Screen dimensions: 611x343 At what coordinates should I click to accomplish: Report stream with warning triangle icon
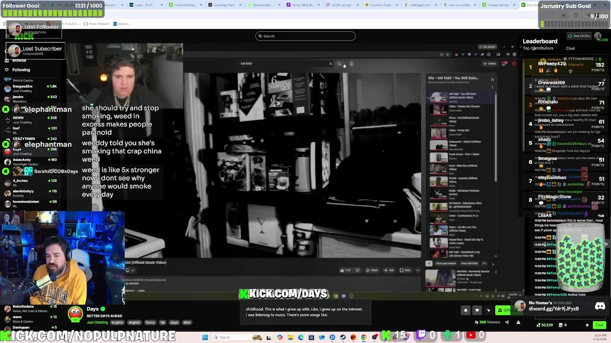[x=518, y=323]
